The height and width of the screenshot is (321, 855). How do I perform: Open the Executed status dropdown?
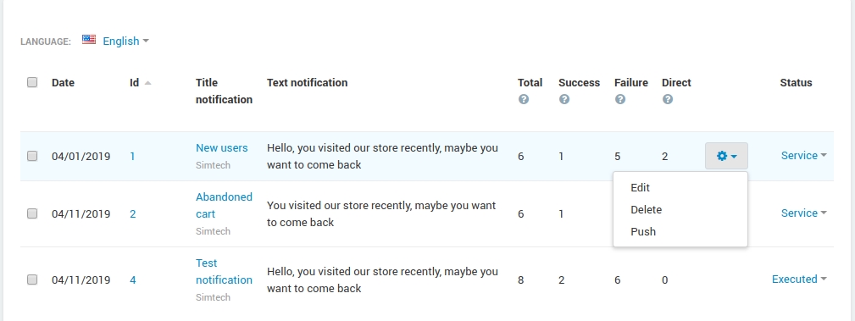[799, 279]
